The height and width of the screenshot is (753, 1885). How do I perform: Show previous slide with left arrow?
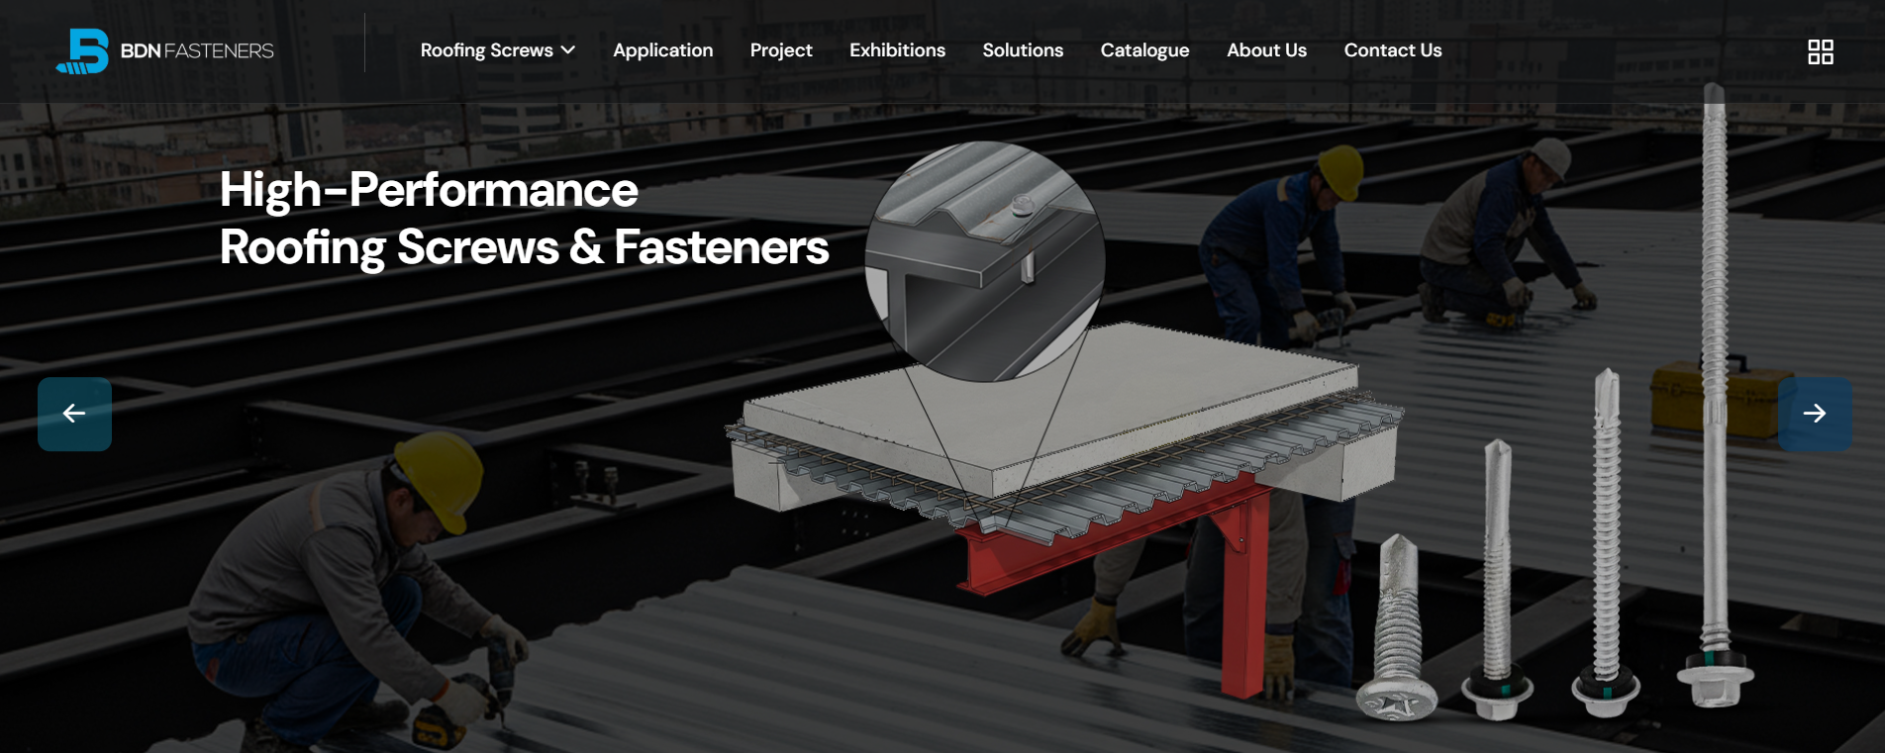(x=74, y=414)
